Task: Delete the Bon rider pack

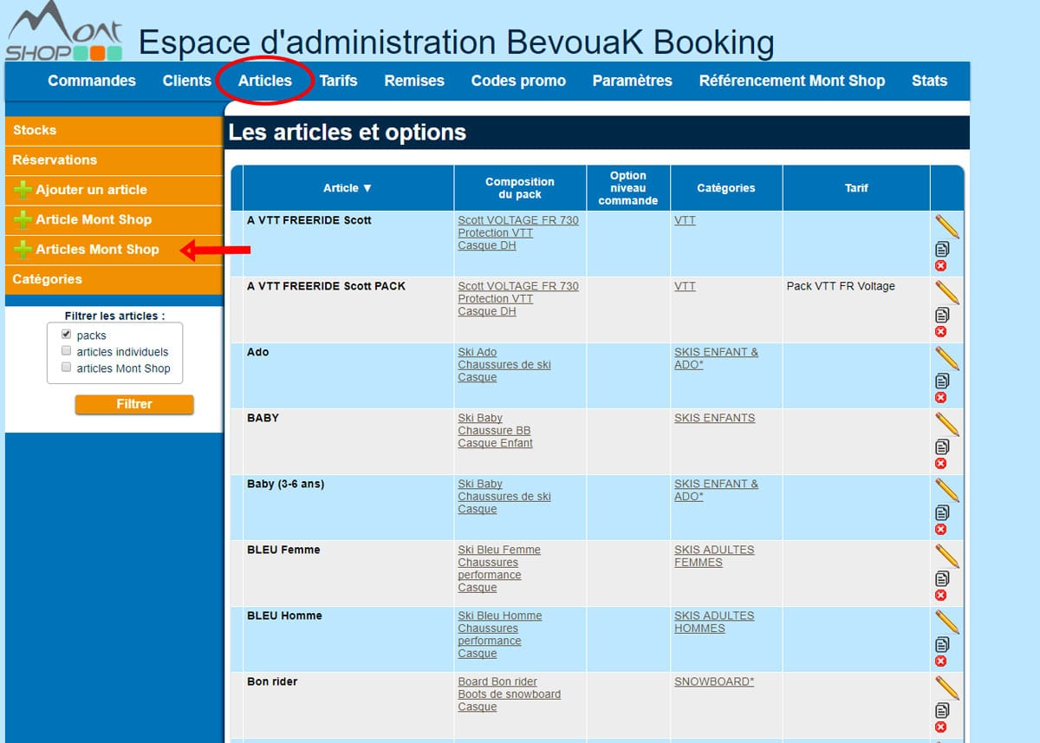Action: click(940, 727)
